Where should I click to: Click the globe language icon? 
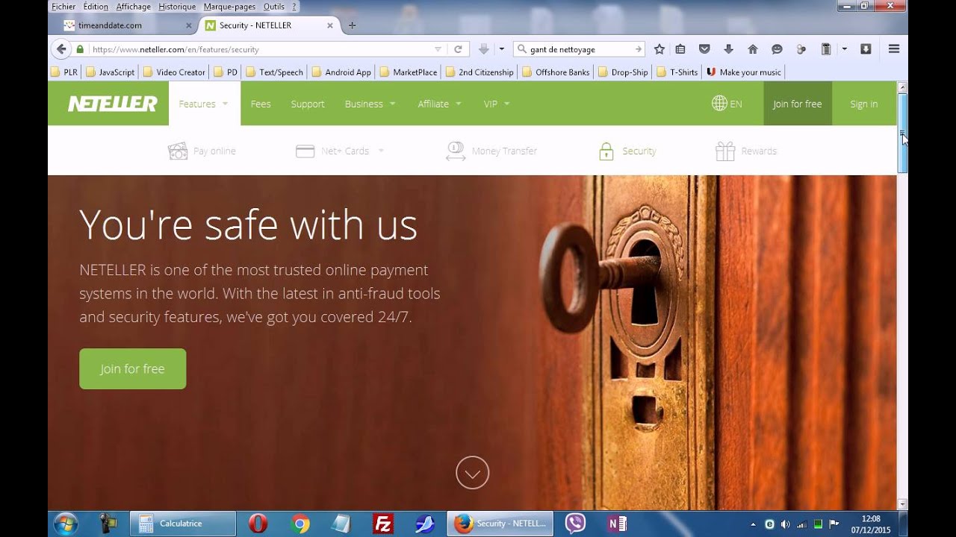(x=719, y=104)
